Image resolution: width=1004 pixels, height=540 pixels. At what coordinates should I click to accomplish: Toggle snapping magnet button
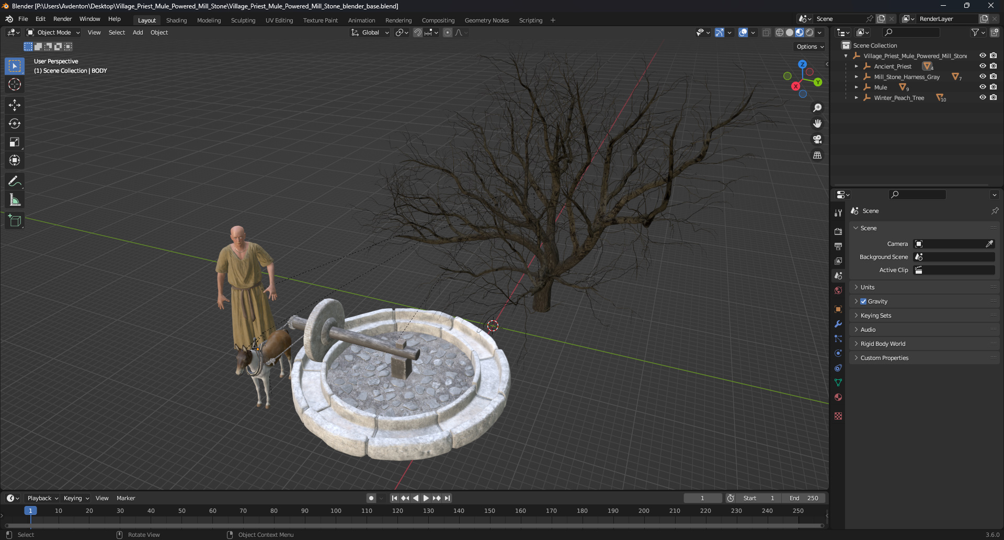click(417, 32)
